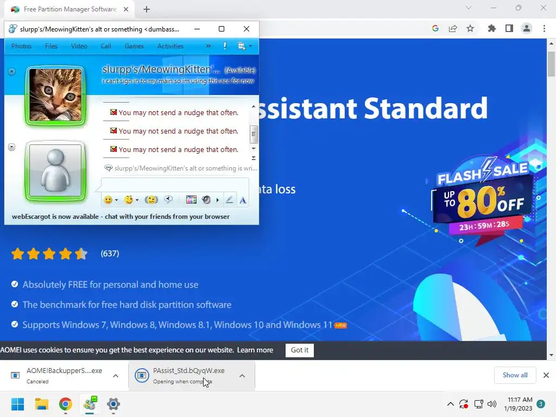
Task: Start a voice clip recording
Action: click(x=168, y=200)
